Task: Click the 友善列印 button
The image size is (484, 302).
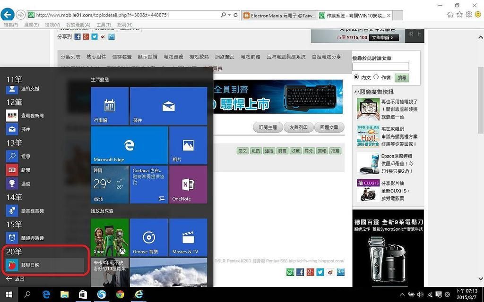Action: [x=298, y=127]
